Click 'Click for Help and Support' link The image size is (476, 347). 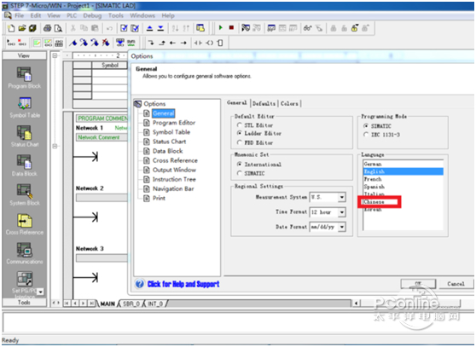click(183, 284)
